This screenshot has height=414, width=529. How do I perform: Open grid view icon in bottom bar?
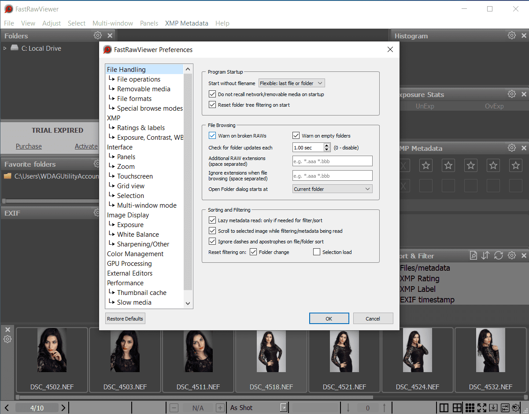[x=470, y=408]
